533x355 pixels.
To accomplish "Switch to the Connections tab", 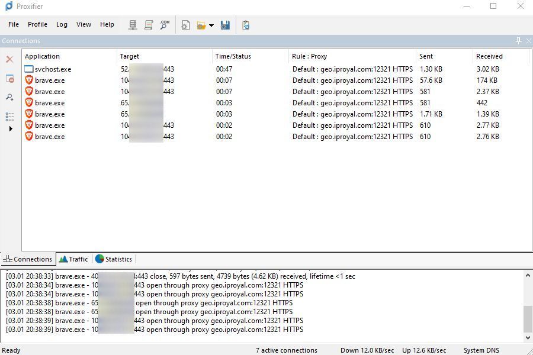I will point(27,259).
